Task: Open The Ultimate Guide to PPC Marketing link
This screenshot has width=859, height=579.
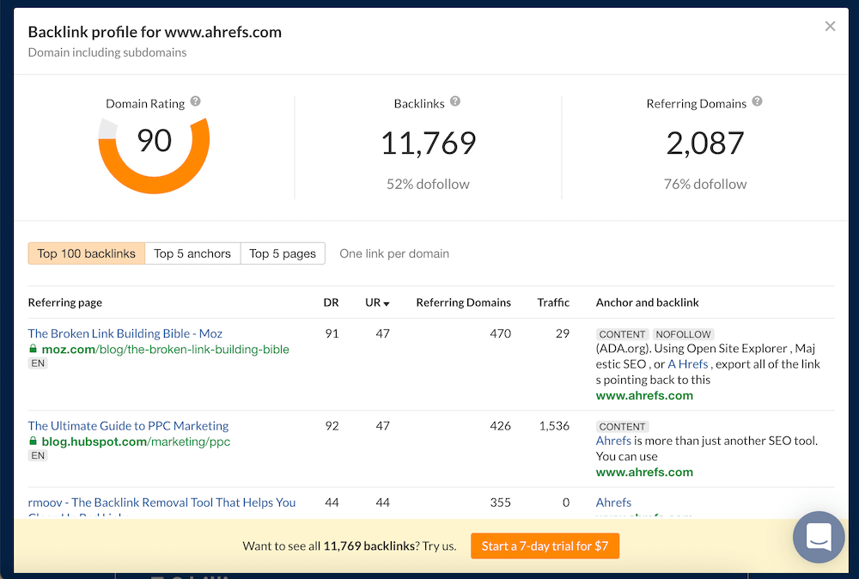Action: 128,425
